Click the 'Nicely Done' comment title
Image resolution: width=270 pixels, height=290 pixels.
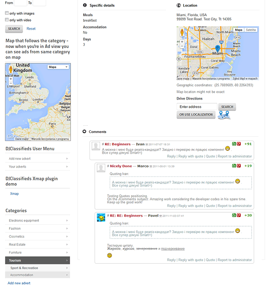coord(121,166)
